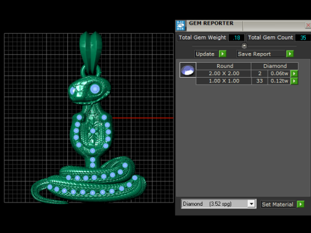Click the Round column header
Screen dimensions: 311x233
(x=224, y=66)
